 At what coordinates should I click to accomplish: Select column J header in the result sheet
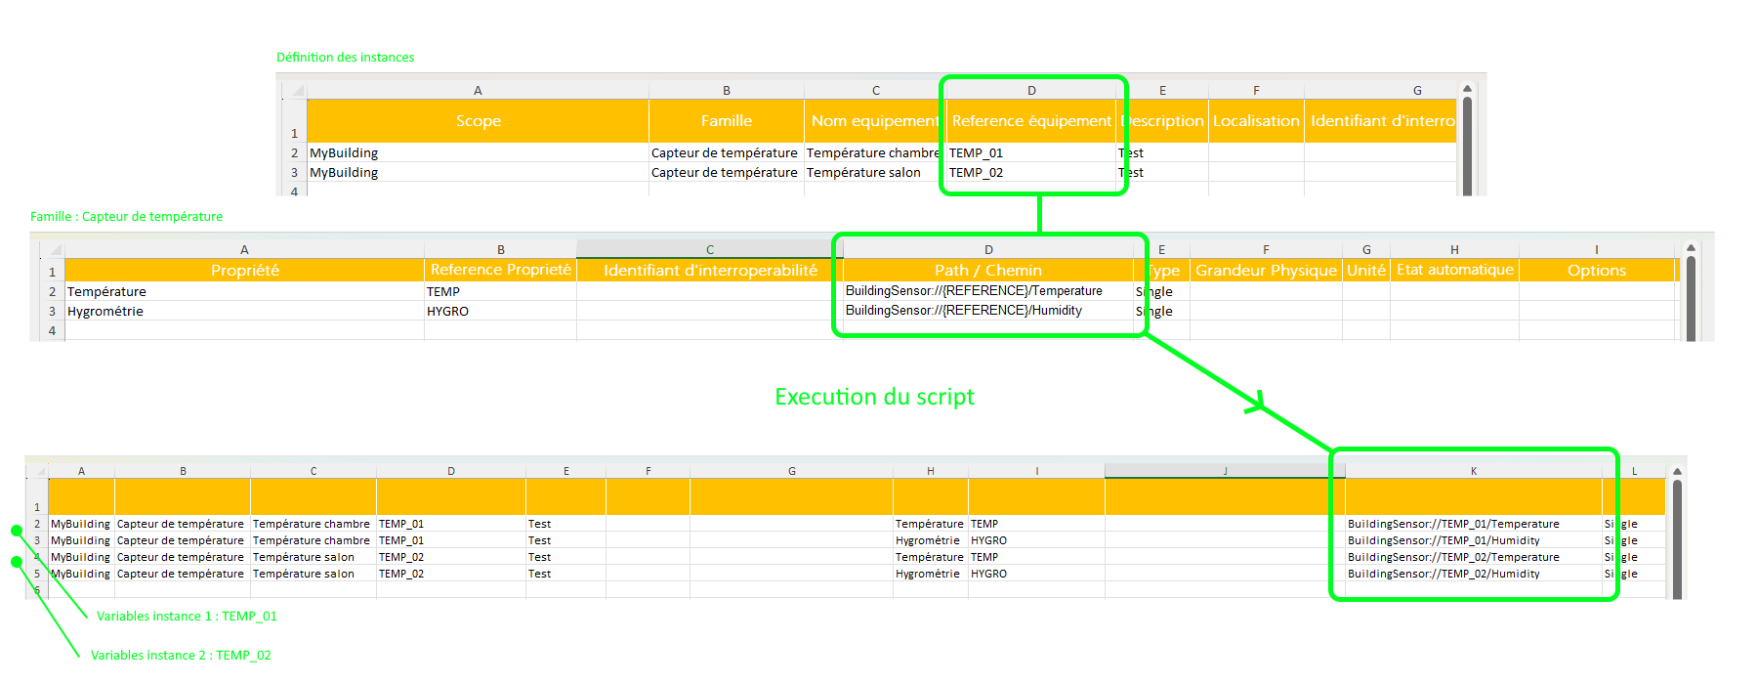click(1224, 471)
